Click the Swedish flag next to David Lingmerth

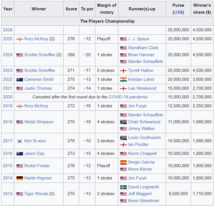click(123, 187)
